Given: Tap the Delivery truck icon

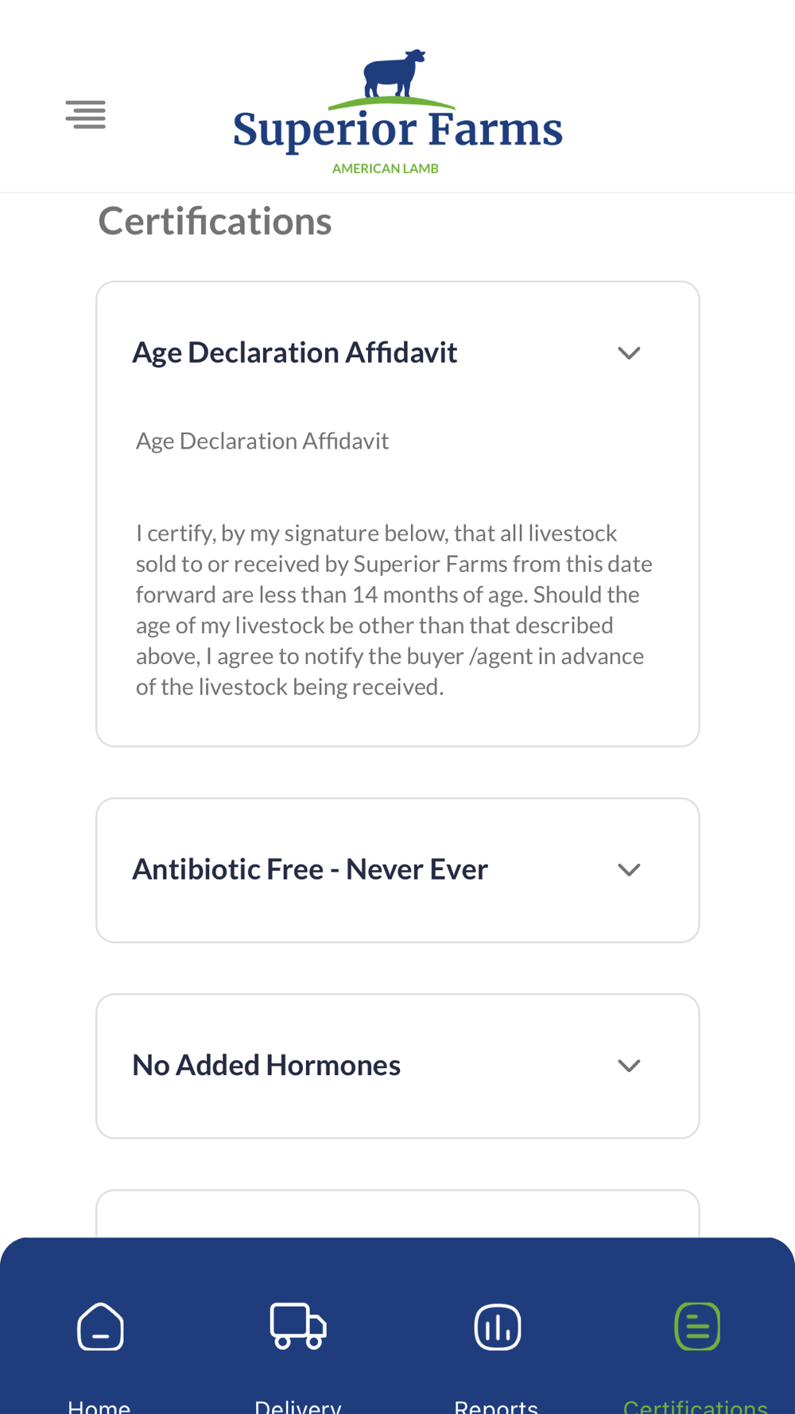Looking at the screenshot, I should 298,1326.
